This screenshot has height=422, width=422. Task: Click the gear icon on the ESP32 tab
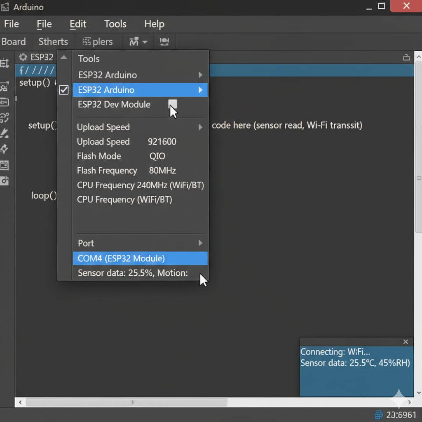click(23, 57)
